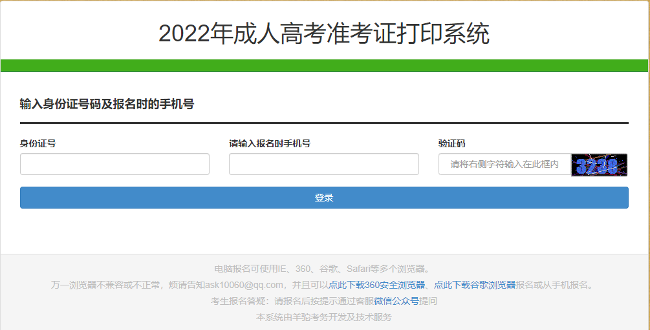The width and height of the screenshot is (650, 330).
Task: Click the 输入身份证号码及报名时的手机号 section heading
Action: click(107, 104)
